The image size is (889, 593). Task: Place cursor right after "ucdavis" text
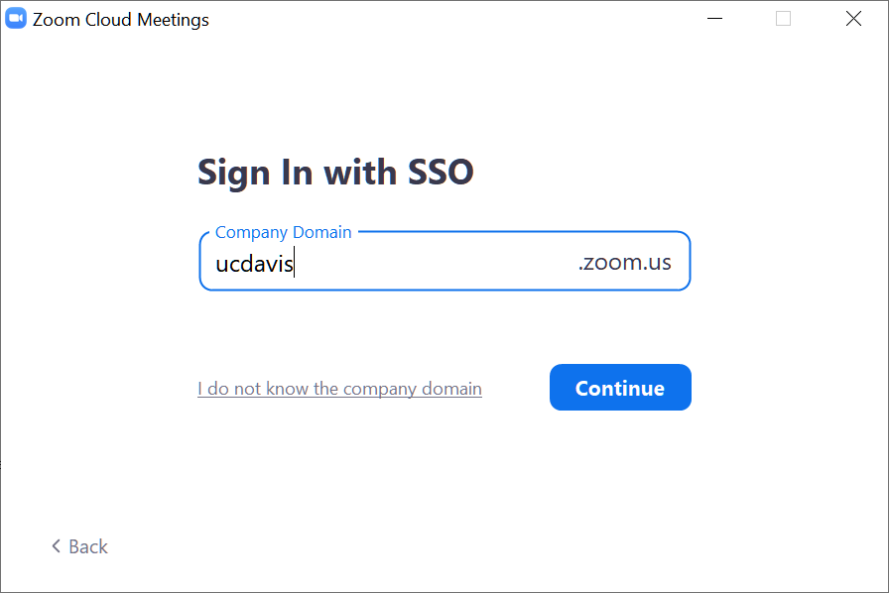tap(295, 264)
